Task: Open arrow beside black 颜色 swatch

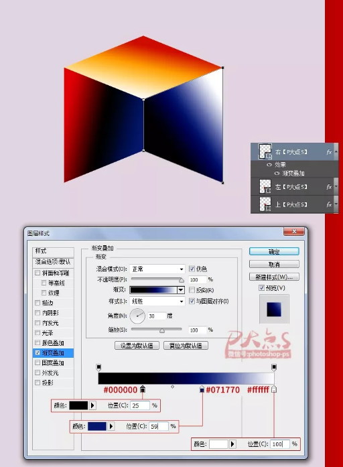Action: [92, 405]
